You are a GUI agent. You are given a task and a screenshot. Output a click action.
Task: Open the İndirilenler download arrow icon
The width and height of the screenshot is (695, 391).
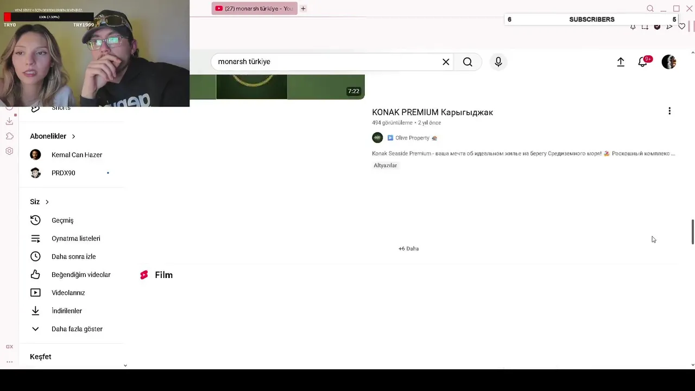click(x=35, y=311)
